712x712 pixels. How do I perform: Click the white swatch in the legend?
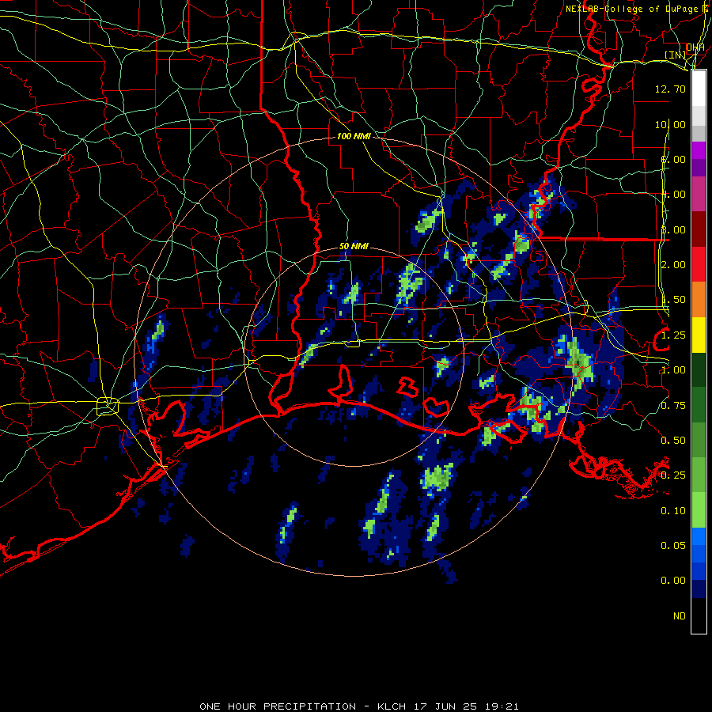click(x=699, y=88)
